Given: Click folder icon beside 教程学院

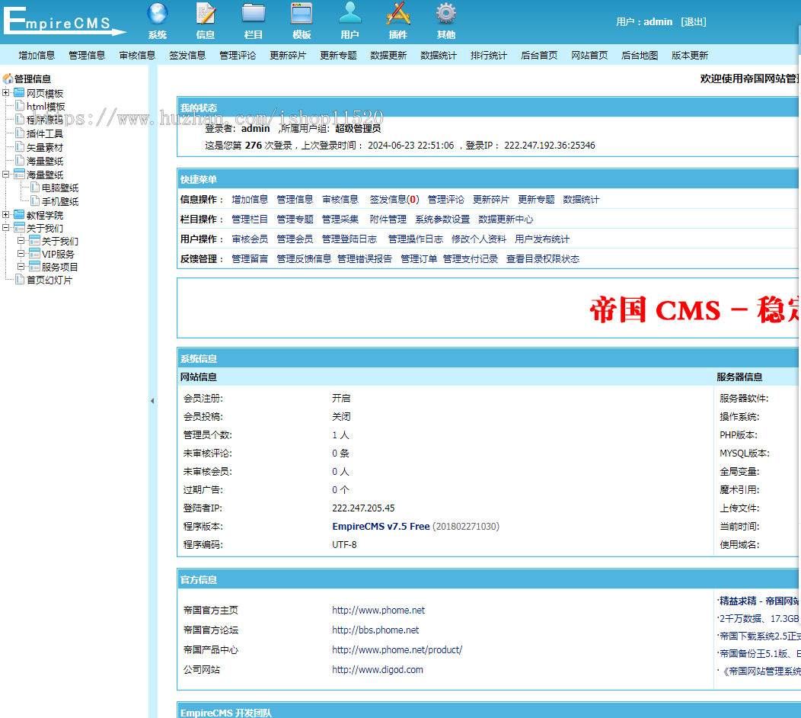Looking at the screenshot, I should tap(19, 214).
